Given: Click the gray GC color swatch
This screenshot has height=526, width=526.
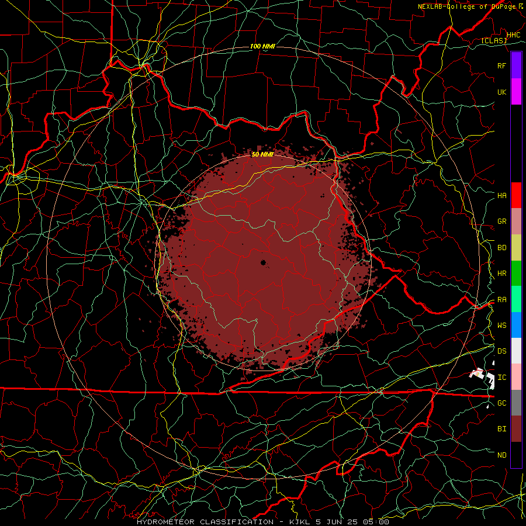Looking at the screenshot, I should (x=516, y=403).
